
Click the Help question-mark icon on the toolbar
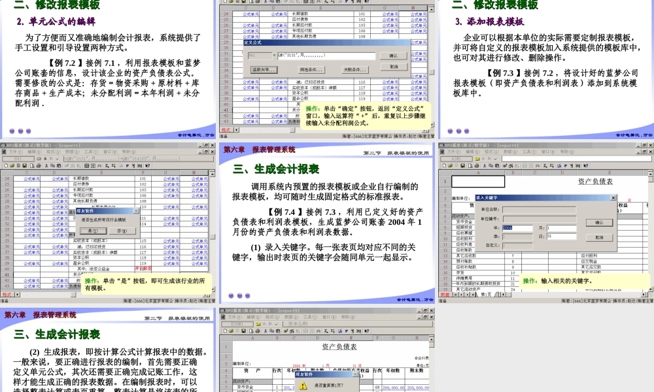(x=146, y=165)
